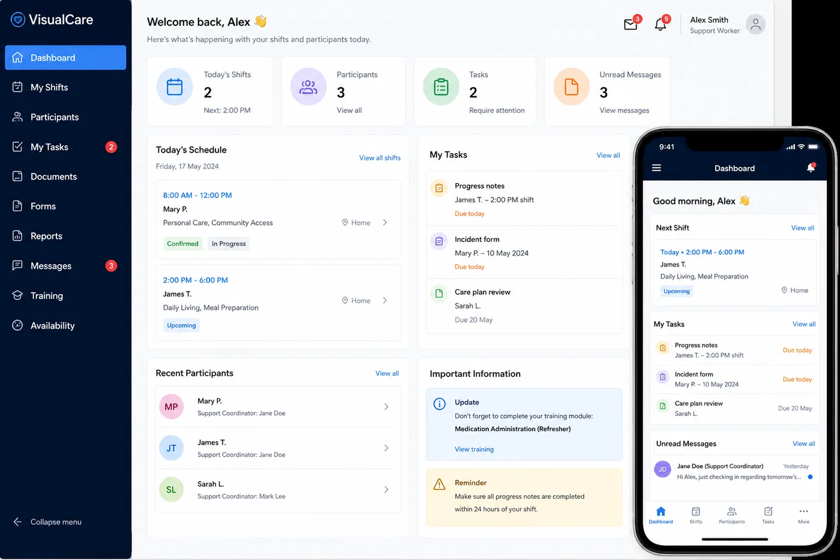Click the Today's Shifts calendar icon
Viewport: 840px width, 560px height.
pyautogui.click(x=175, y=87)
